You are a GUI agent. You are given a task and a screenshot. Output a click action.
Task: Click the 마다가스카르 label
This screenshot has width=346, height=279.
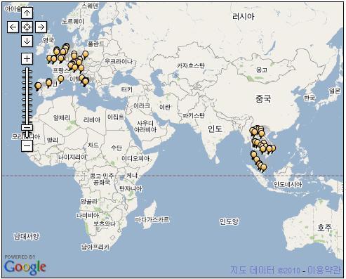(x=152, y=220)
